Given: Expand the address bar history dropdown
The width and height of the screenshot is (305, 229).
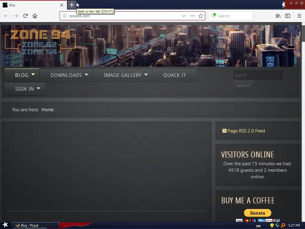Looking at the screenshot, I should pyautogui.click(x=183, y=16).
